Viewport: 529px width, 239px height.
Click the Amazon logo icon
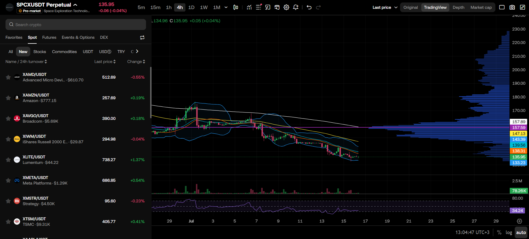tap(17, 98)
